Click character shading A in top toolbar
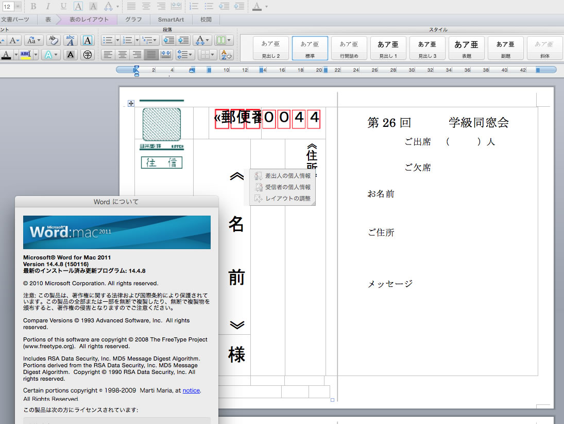 pyautogui.click(x=93, y=6)
